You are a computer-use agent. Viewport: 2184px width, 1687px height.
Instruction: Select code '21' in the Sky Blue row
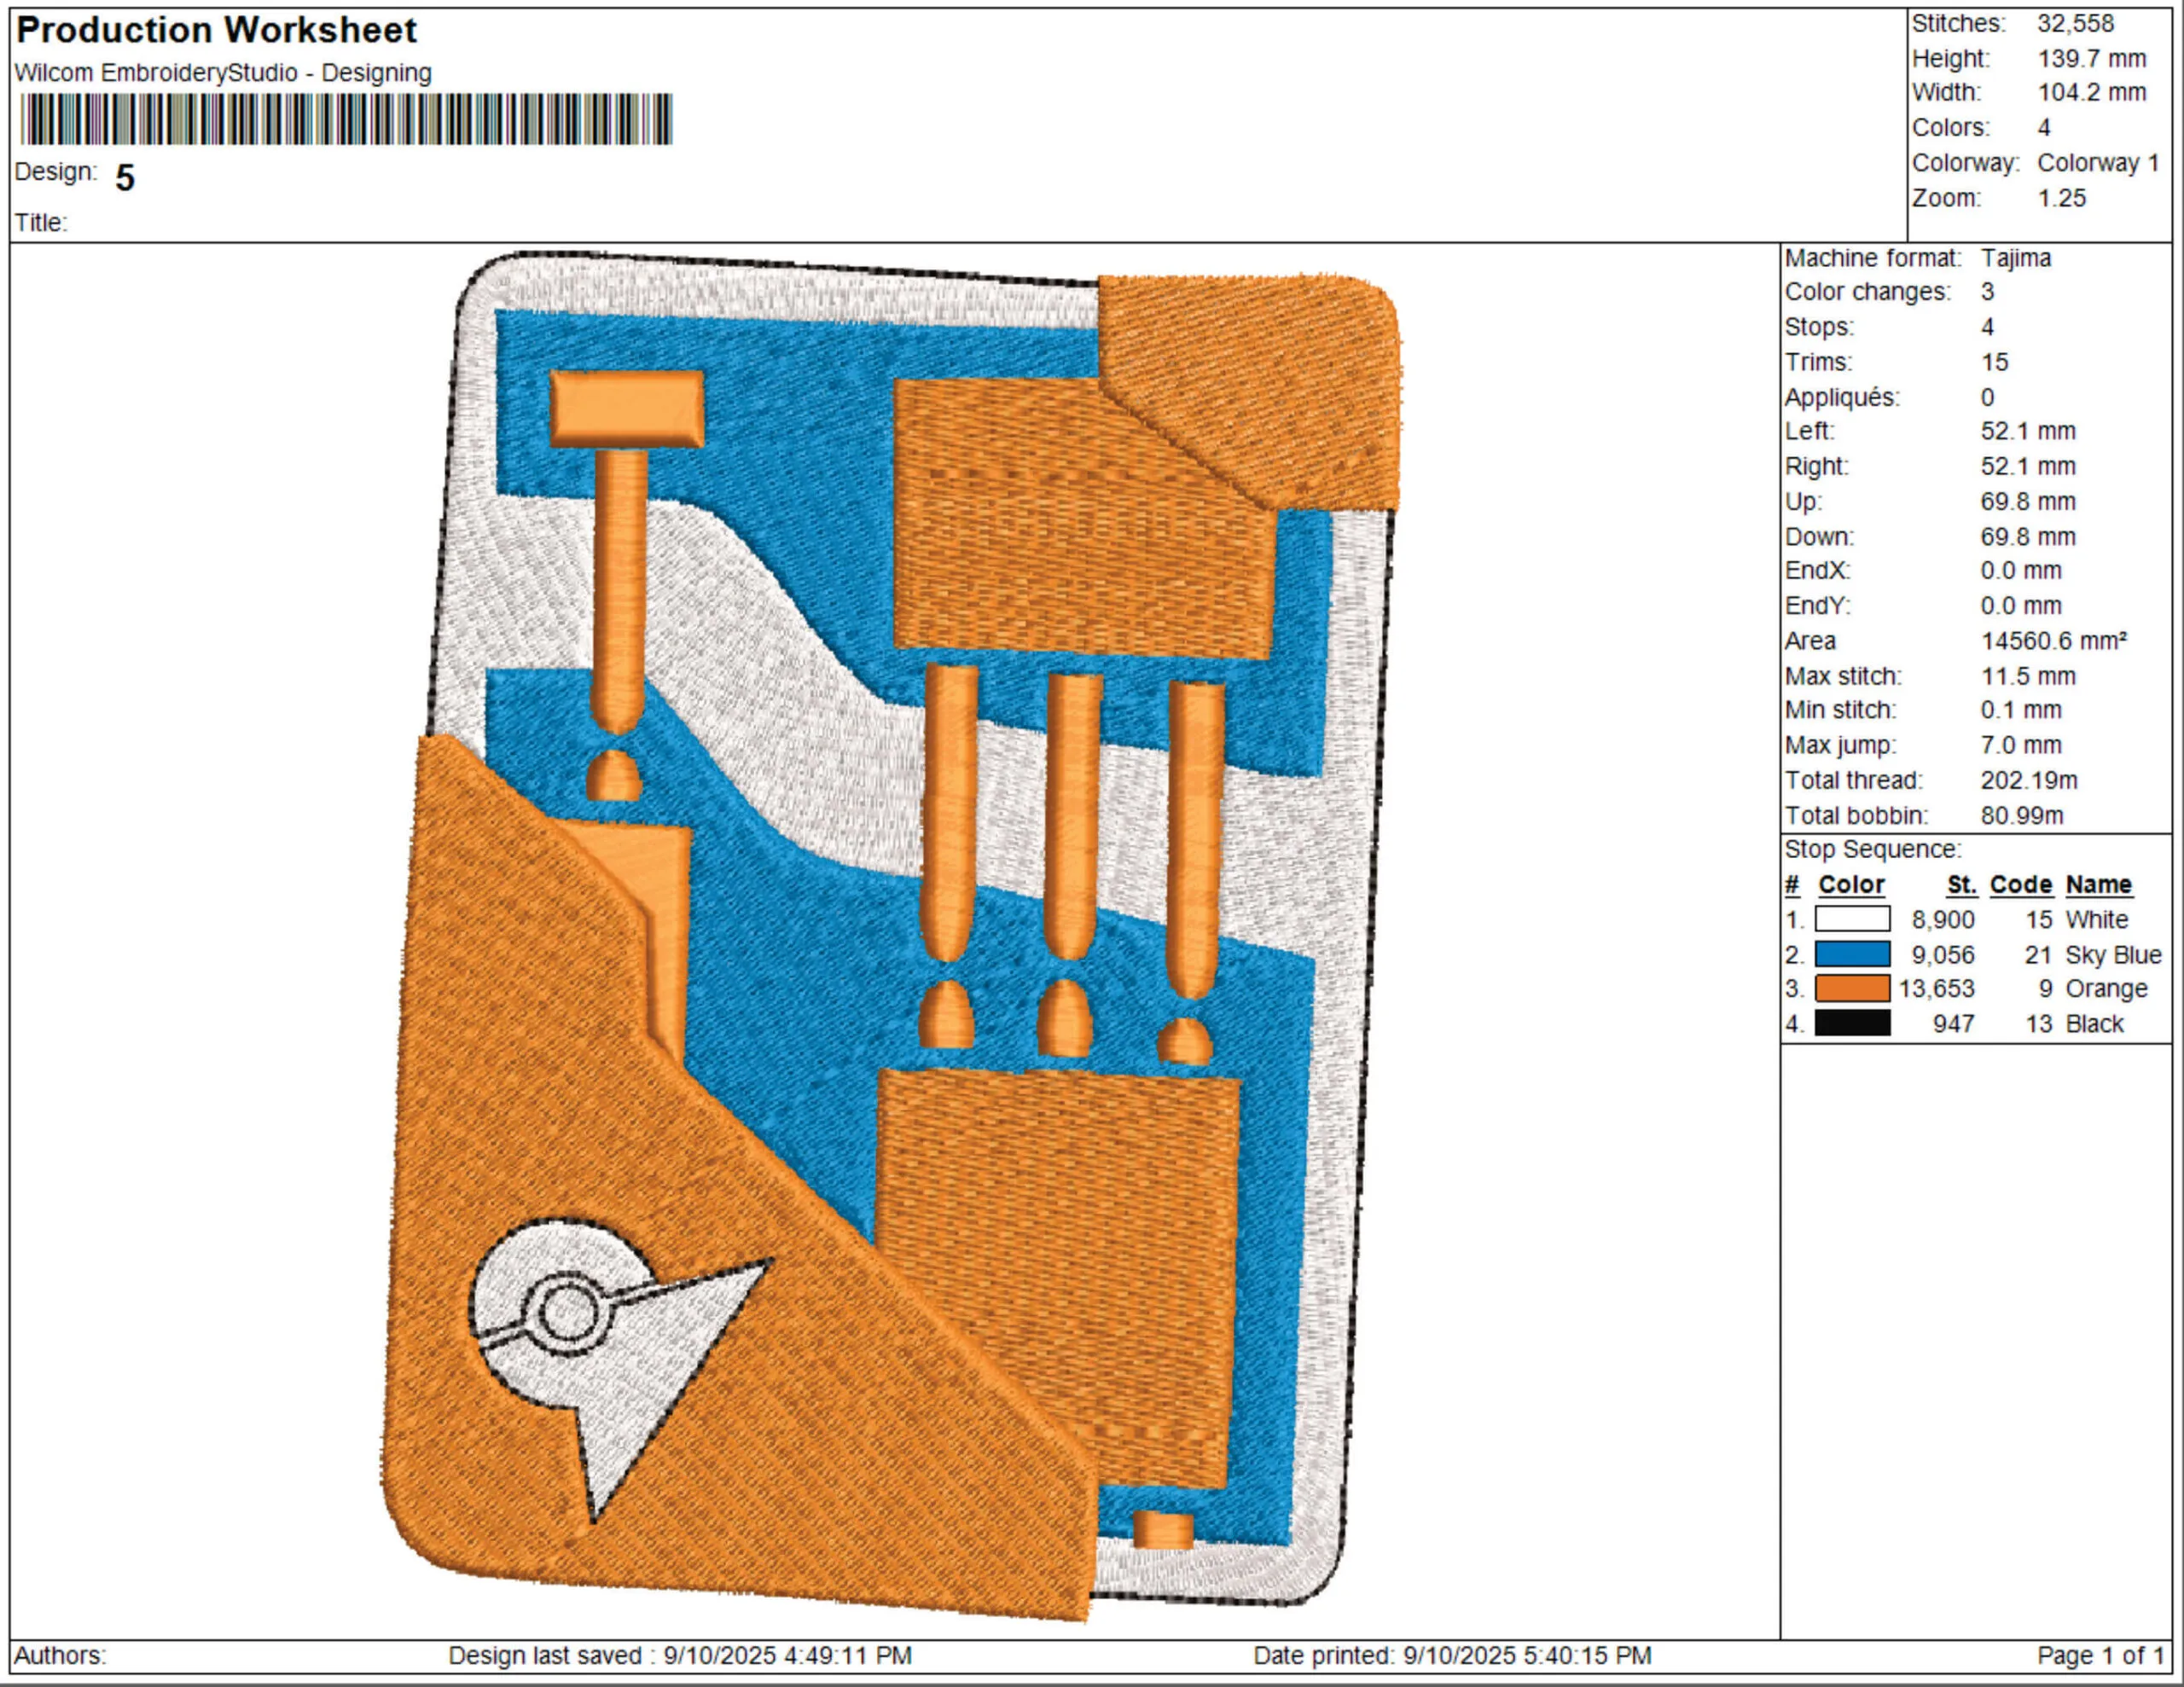click(2038, 954)
